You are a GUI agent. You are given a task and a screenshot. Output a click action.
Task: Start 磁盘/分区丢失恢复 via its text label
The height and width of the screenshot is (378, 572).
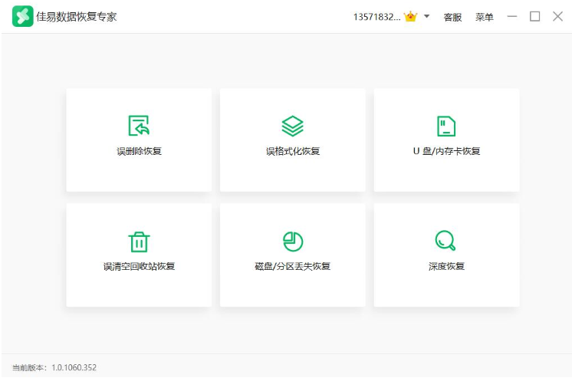(292, 267)
